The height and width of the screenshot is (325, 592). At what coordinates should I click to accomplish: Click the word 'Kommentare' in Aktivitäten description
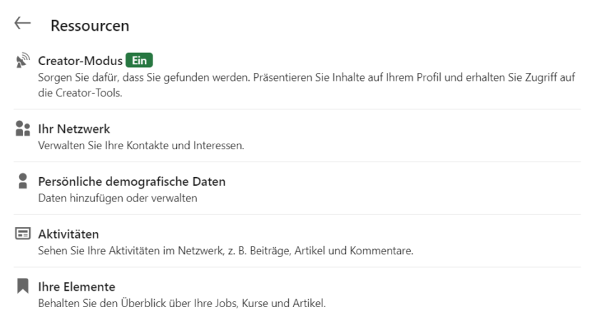(387, 251)
